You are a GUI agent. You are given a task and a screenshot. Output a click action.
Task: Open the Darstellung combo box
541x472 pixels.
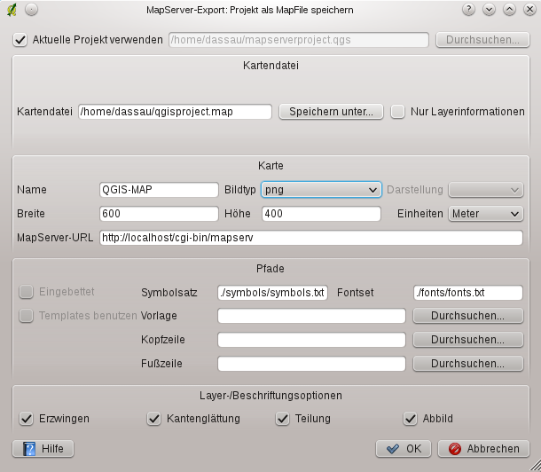point(485,190)
